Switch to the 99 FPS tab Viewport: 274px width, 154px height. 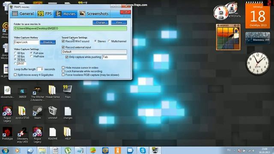[45, 14]
